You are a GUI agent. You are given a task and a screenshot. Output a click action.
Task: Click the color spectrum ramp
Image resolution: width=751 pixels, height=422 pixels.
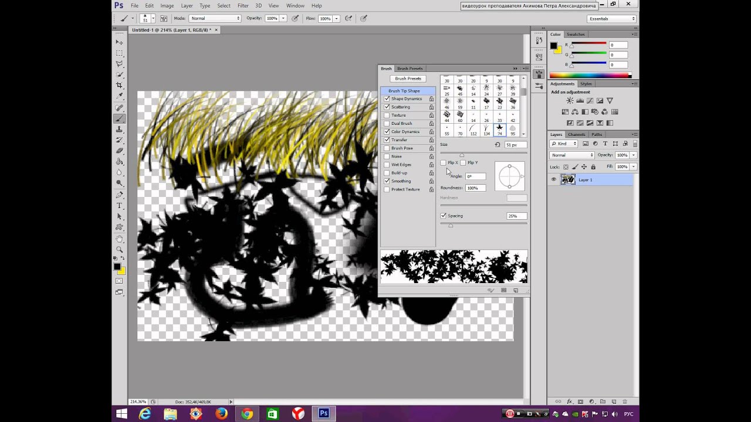point(590,75)
